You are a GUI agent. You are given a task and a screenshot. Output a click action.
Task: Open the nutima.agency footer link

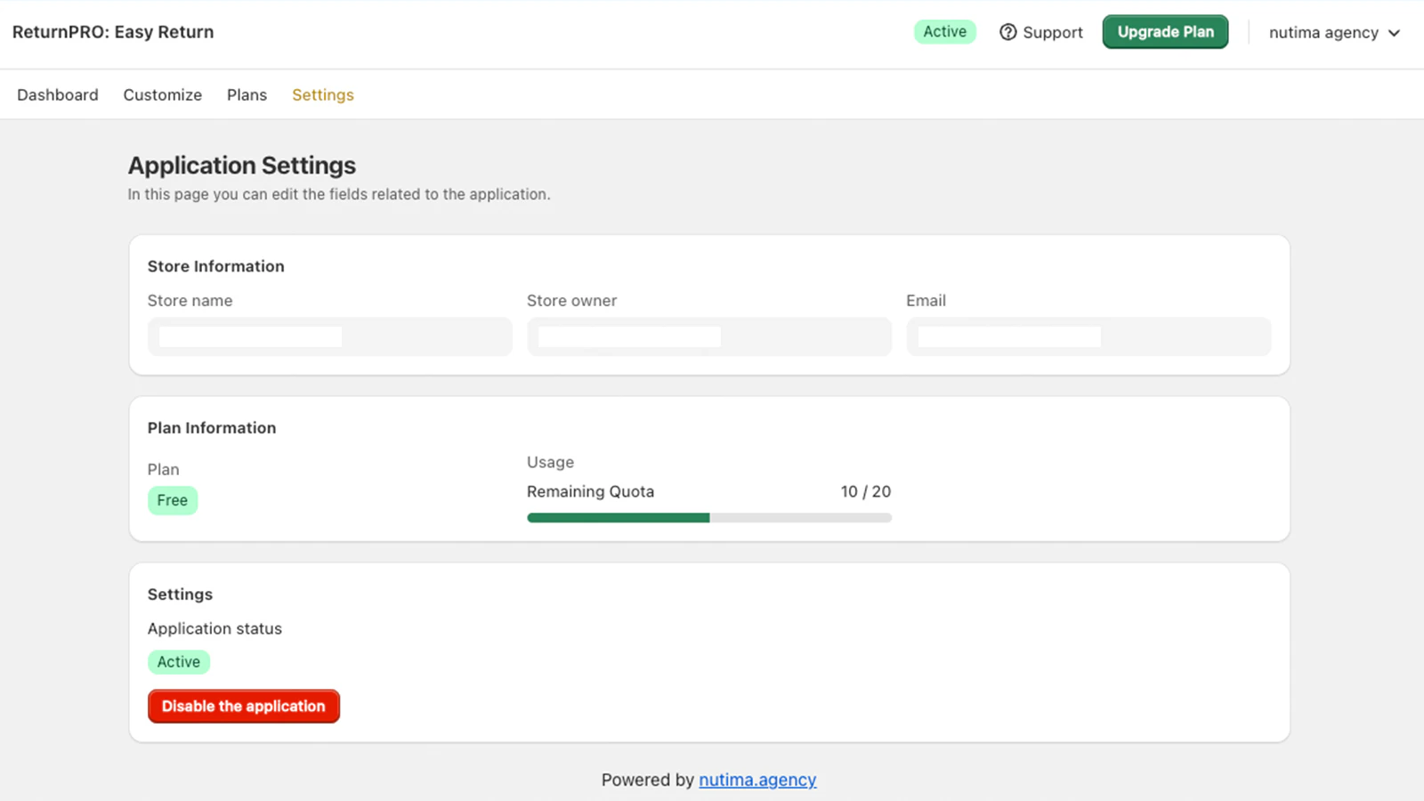757,780
